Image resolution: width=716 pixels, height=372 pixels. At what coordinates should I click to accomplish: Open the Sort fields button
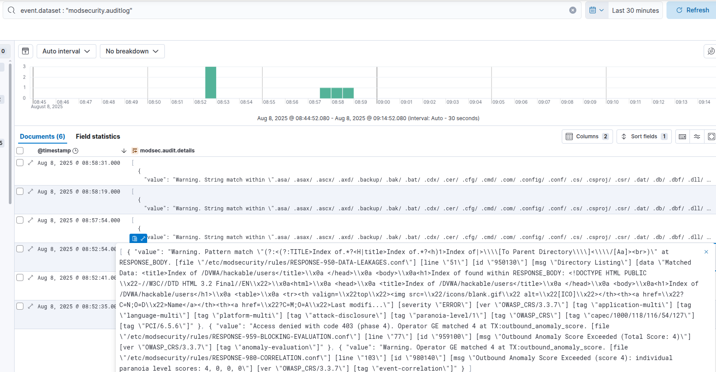point(644,137)
